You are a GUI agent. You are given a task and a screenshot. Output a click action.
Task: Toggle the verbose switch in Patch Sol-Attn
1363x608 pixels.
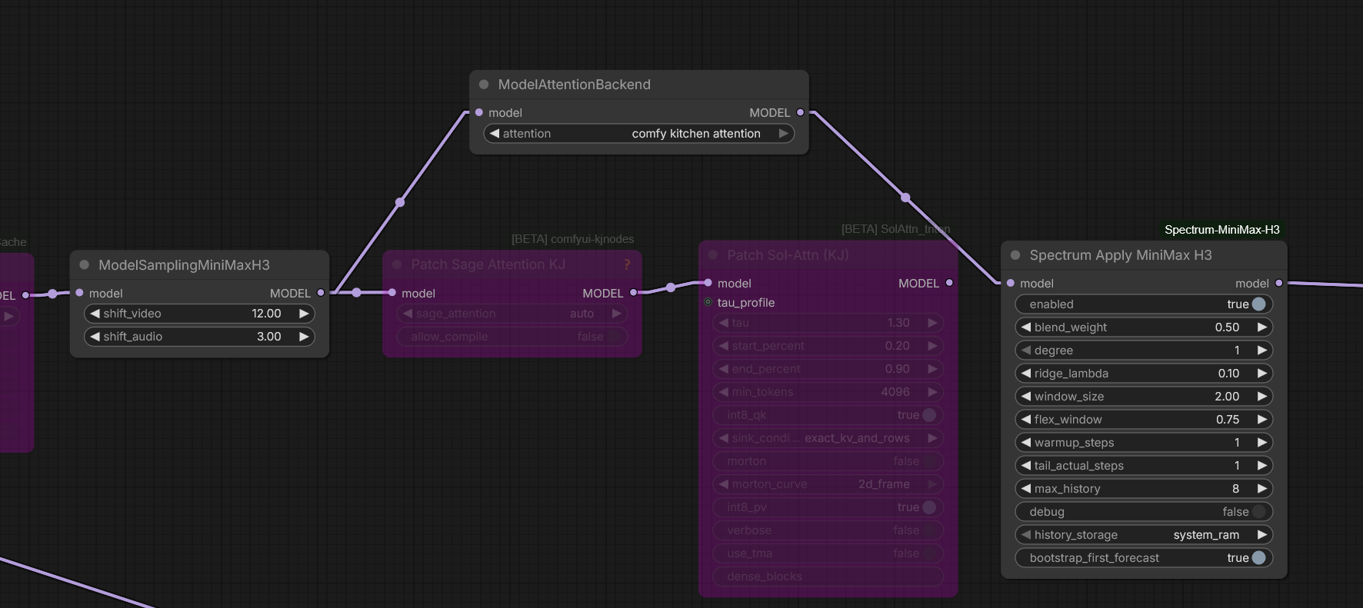coord(929,530)
